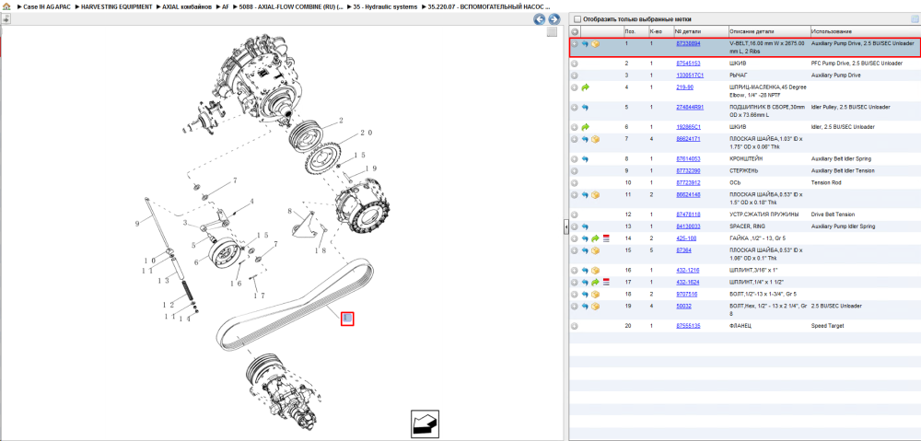The width and height of the screenshot is (921, 441).
Task: Click the next illustration arrow button
Action: [553, 19]
